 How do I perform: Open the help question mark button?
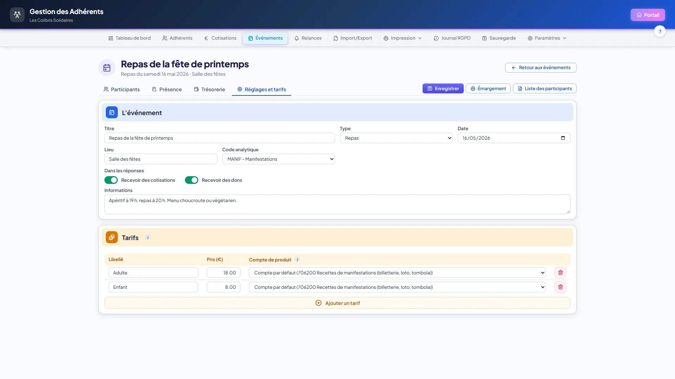click(660, 31)
